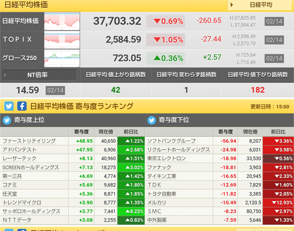
Task: Click the Twitter icon beside 寄与度ランキング heading
Action: (x=9, y=106)
